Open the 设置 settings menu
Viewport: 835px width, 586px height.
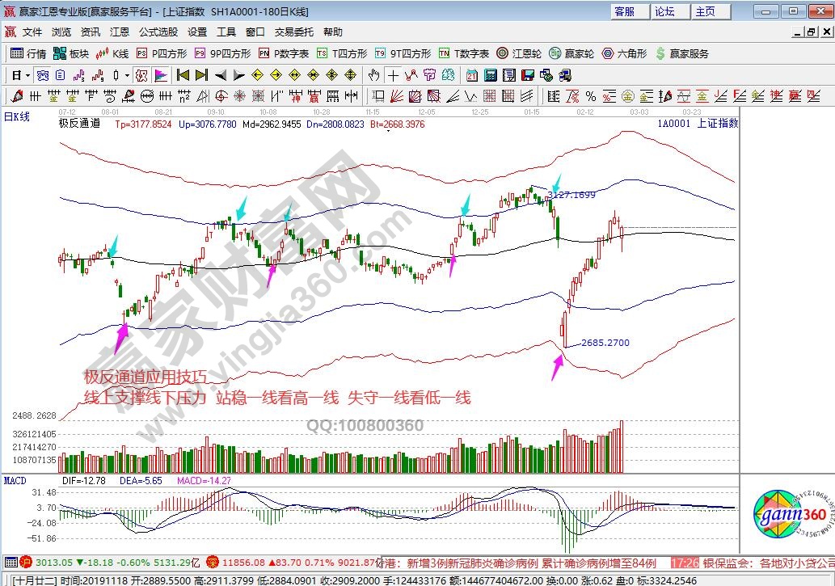tap(197, 32)
